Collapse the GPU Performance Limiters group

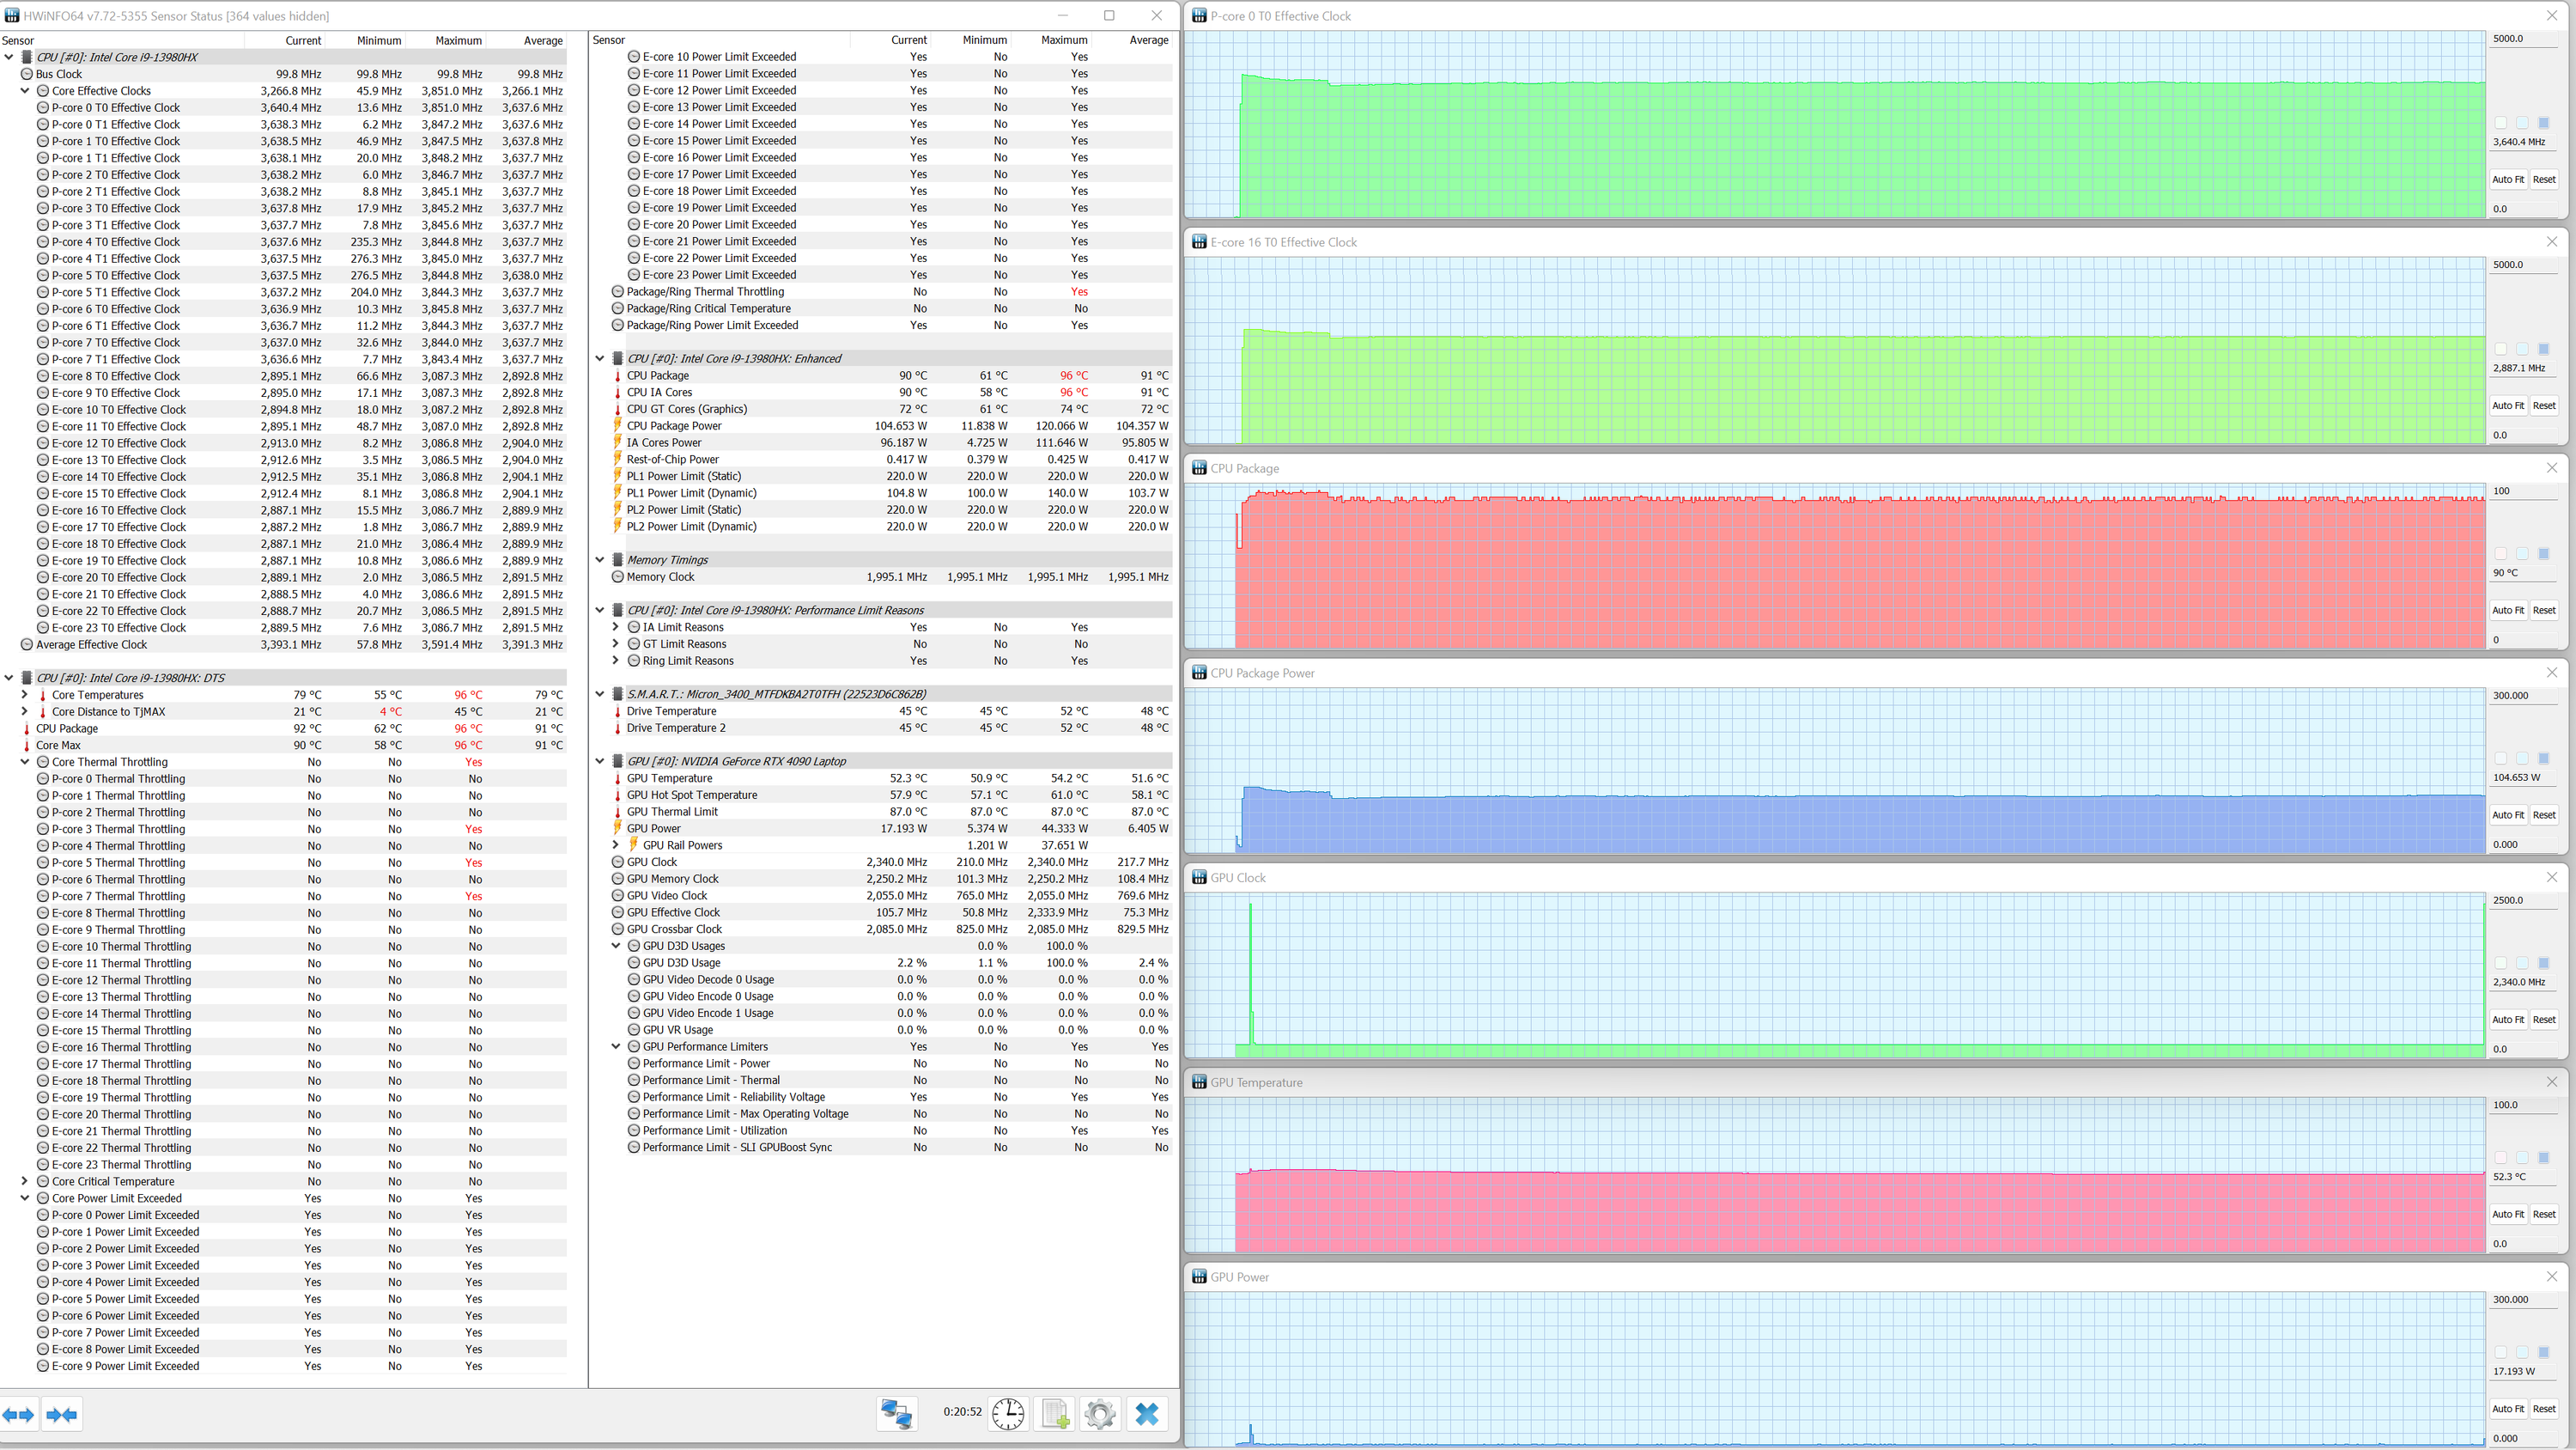pyautogui.click(x=616, y=1047)
